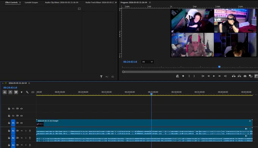258x148 pixels.
Task: Click the timeline playhead timecode field
Action: coord(10,88)
